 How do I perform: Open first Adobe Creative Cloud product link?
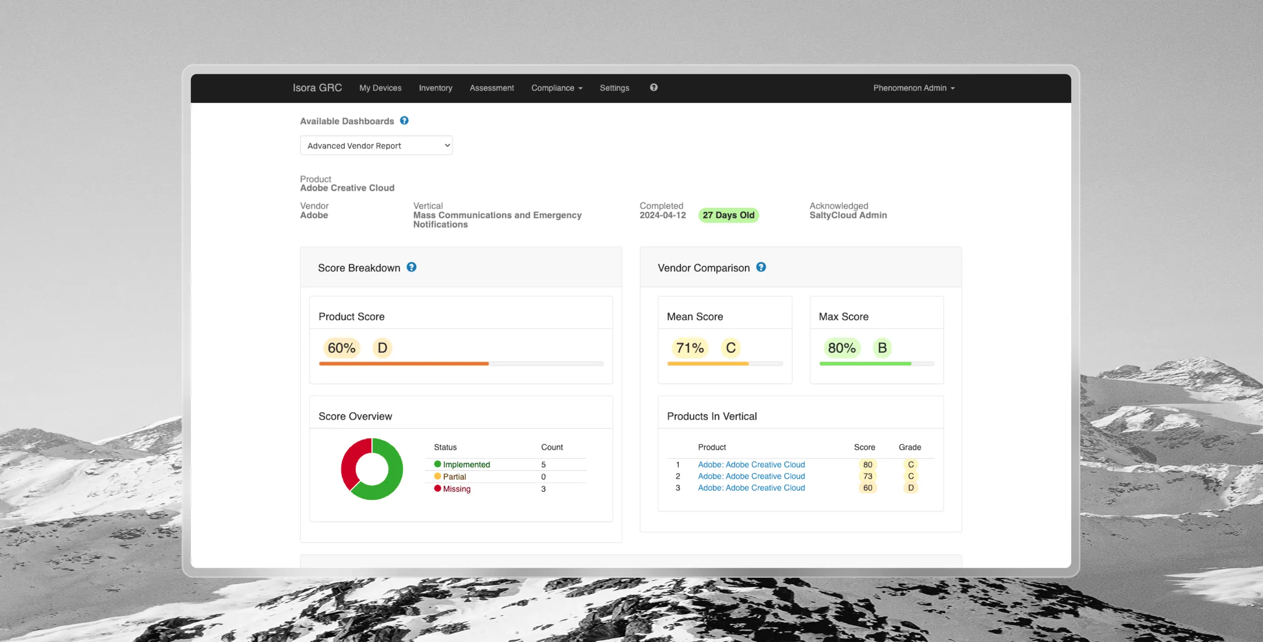pos(751,465)
